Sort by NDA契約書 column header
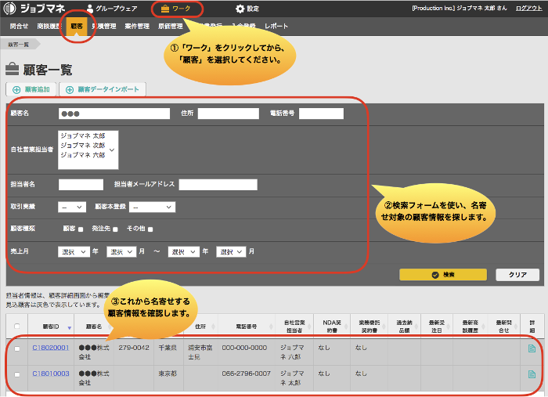 (332, 327)
